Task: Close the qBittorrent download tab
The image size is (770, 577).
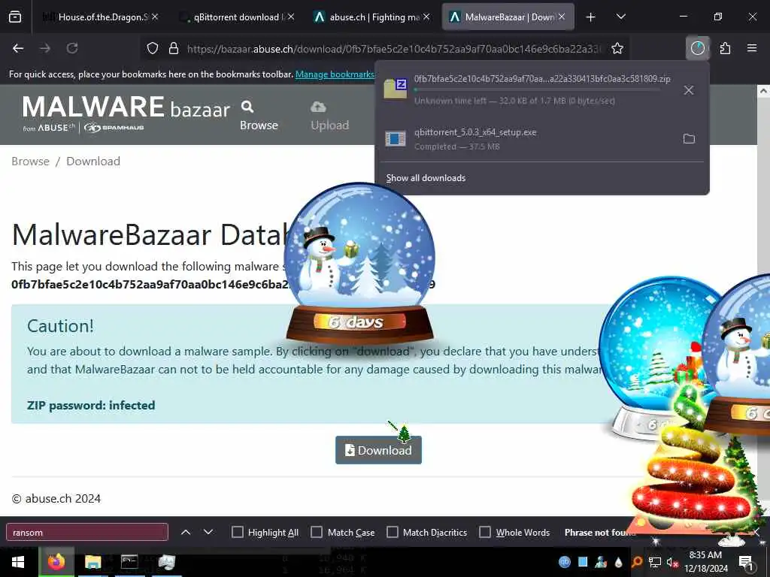Action: [291, 17]
